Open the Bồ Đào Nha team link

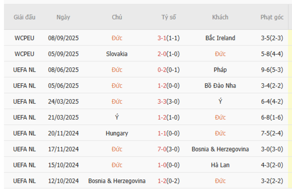click(x=220, y=86)
